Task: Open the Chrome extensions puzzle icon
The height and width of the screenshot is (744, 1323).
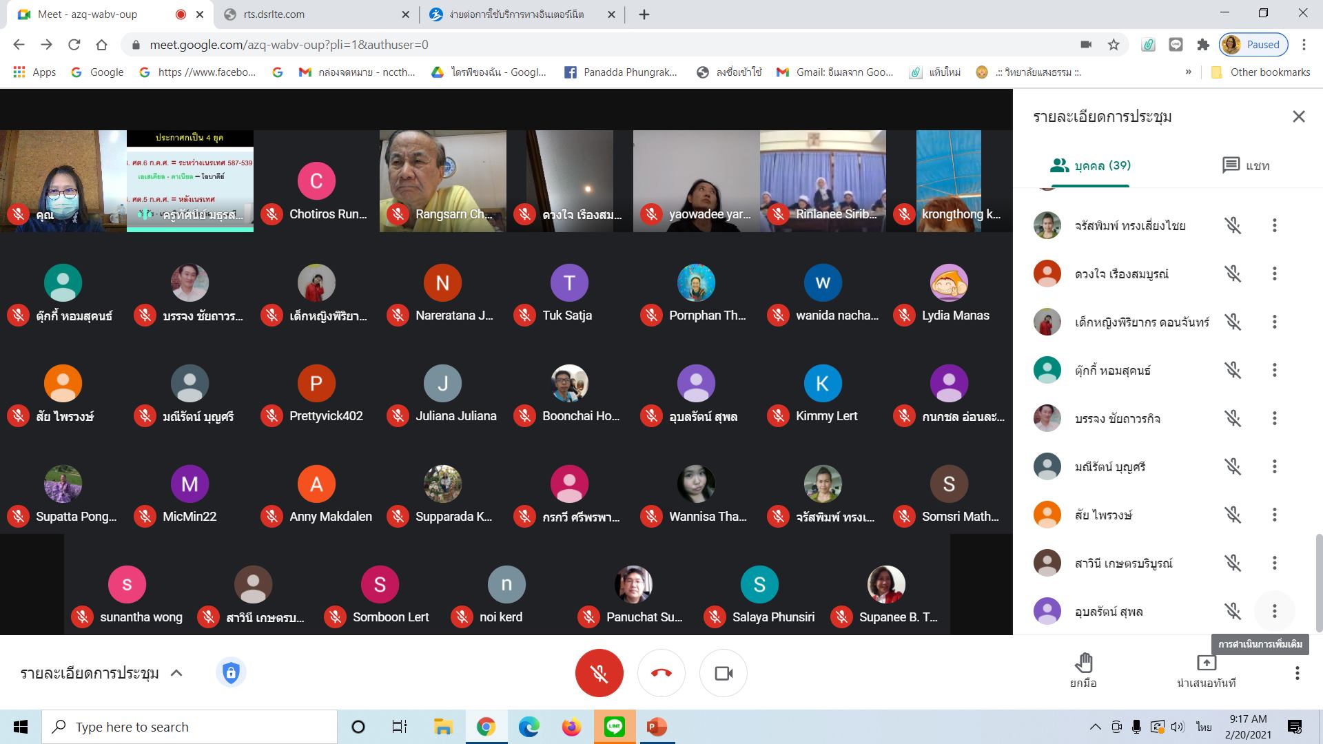Action: [x=1203, y=45]
